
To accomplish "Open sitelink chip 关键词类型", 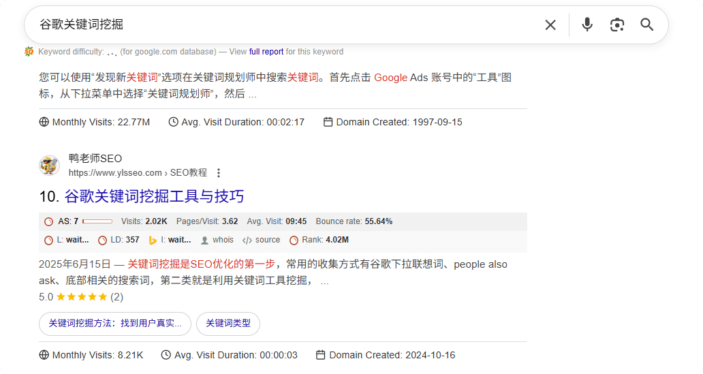I will (x=228, y=324).
